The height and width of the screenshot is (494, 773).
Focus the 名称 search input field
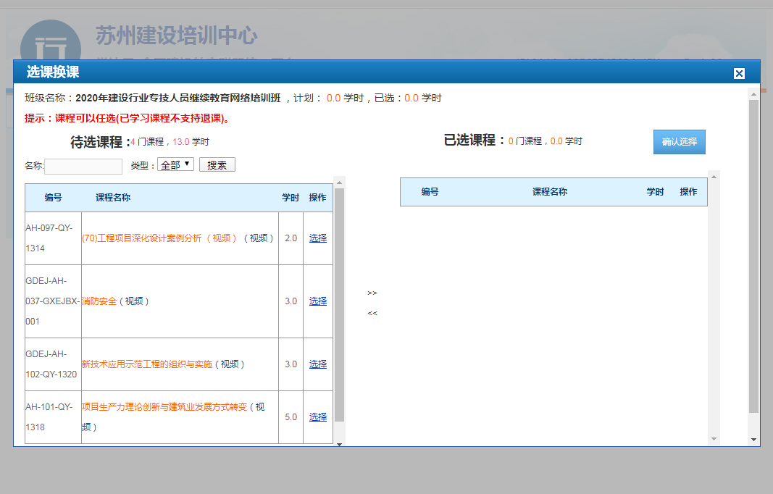pos(83,167)
